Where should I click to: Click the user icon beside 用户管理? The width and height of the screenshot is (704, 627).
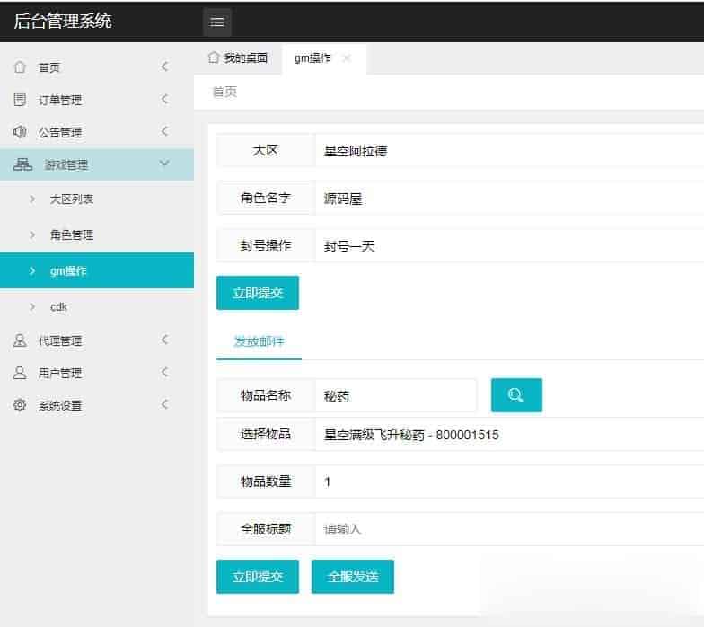point(20,372)
